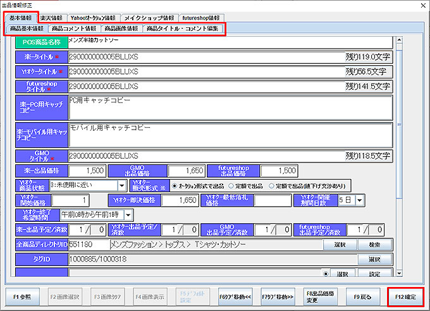Select the オークション形式で出品 radio button
This screenshot has height=311, width=430.
tap(174, 186)
